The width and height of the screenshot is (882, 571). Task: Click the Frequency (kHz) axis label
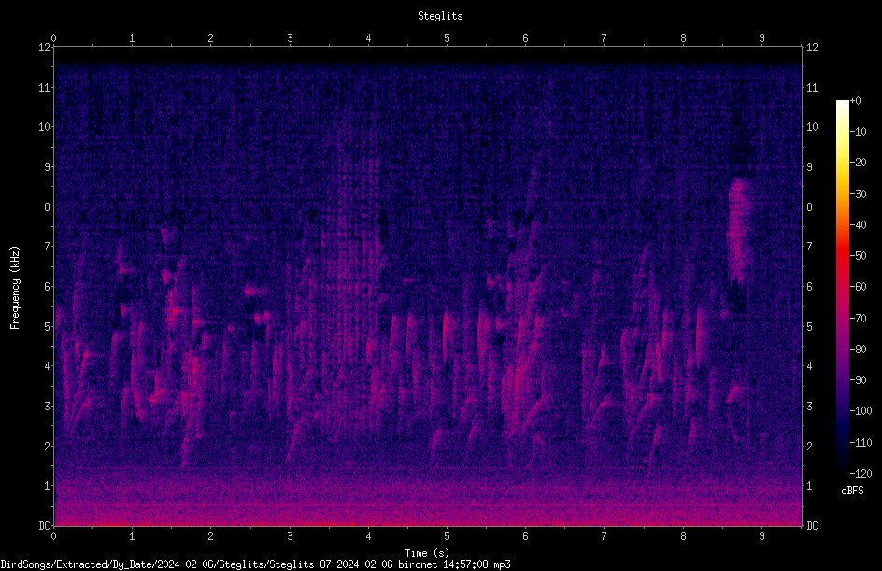click(x=15, y=287)
